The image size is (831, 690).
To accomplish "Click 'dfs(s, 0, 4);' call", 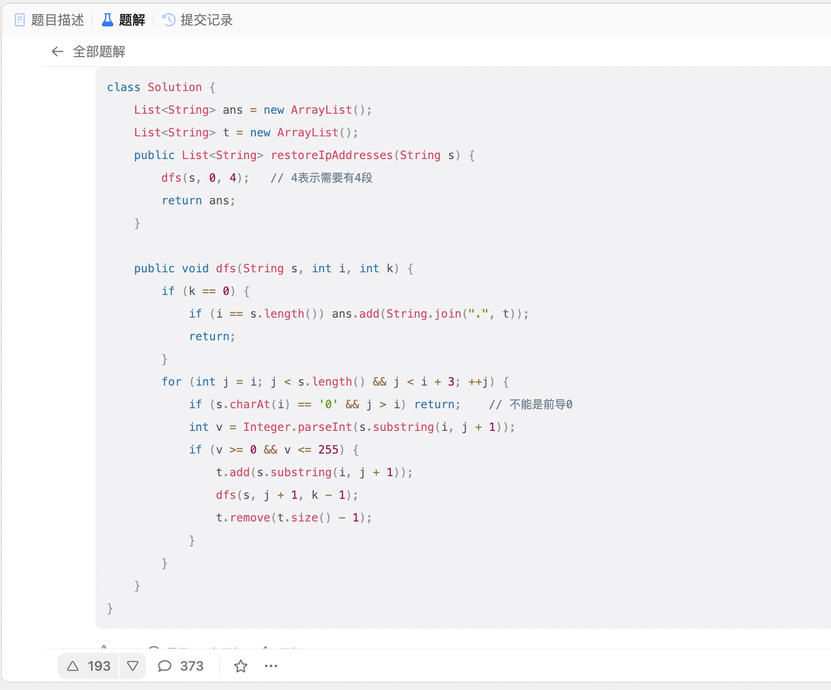I will (x=205, y=178).
